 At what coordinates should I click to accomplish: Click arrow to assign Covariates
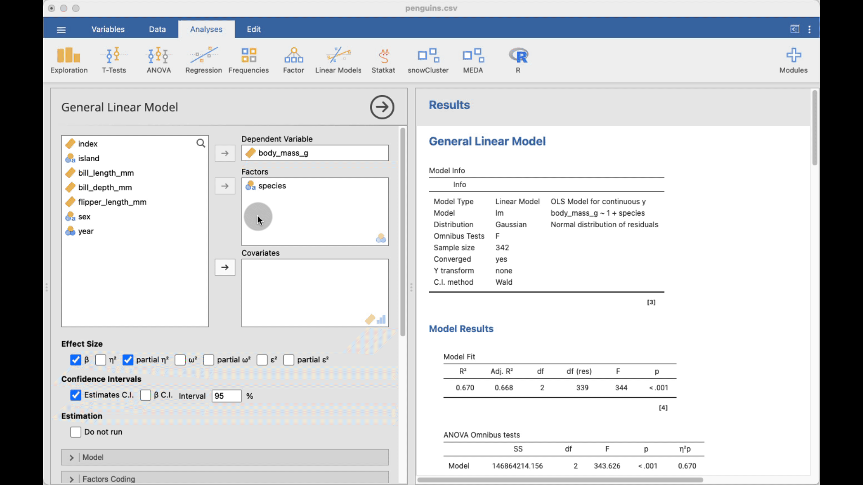tap(225, 267)
